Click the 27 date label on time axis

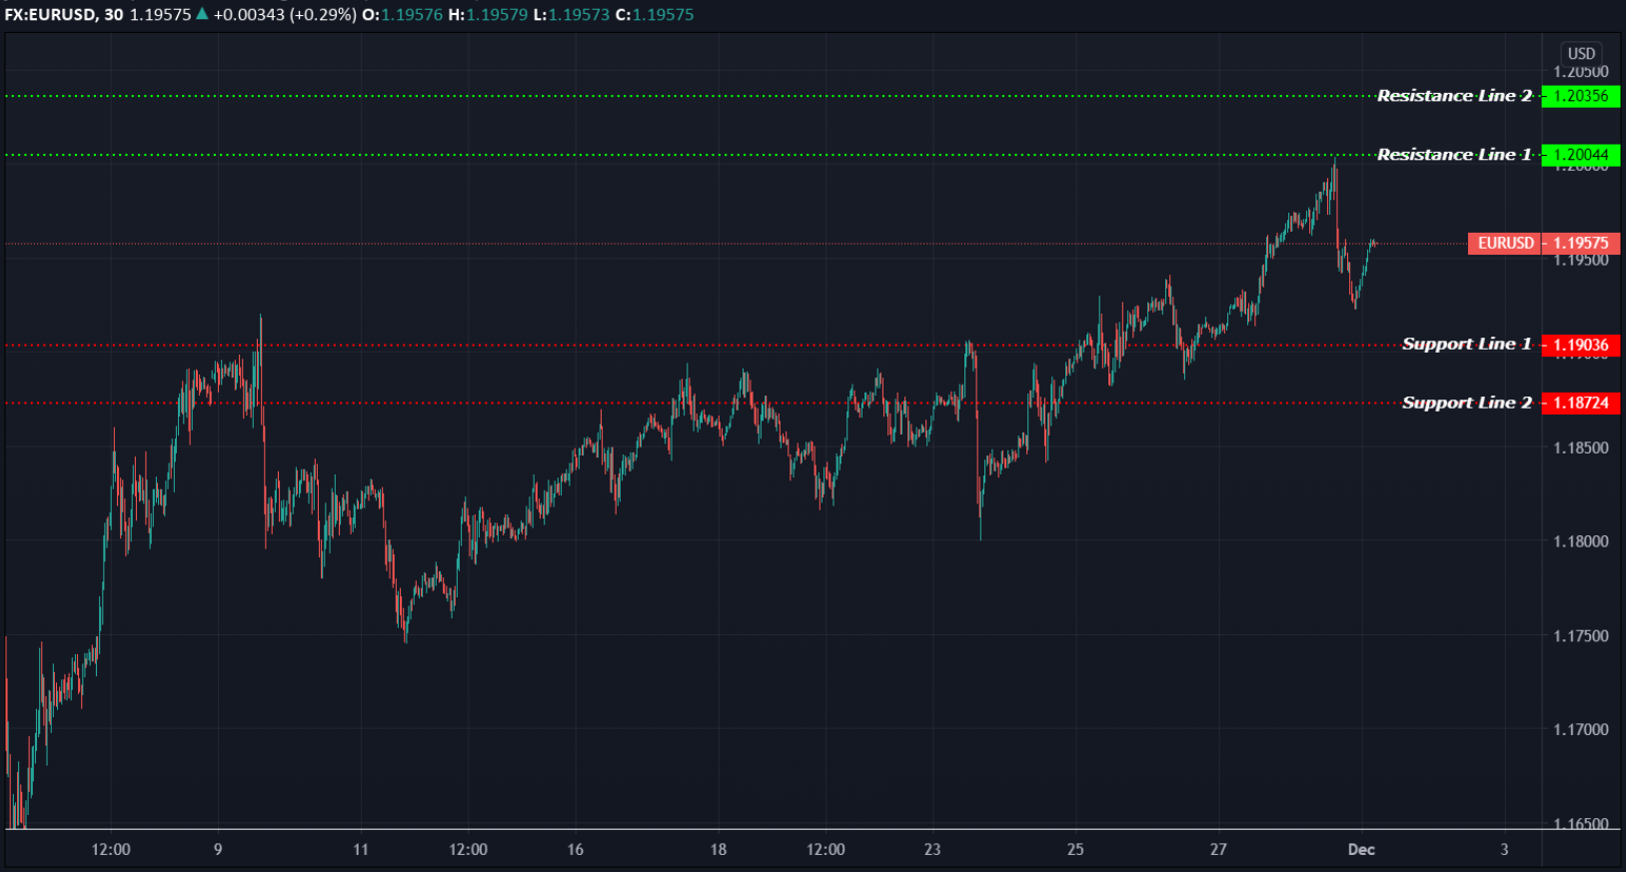1218,850
